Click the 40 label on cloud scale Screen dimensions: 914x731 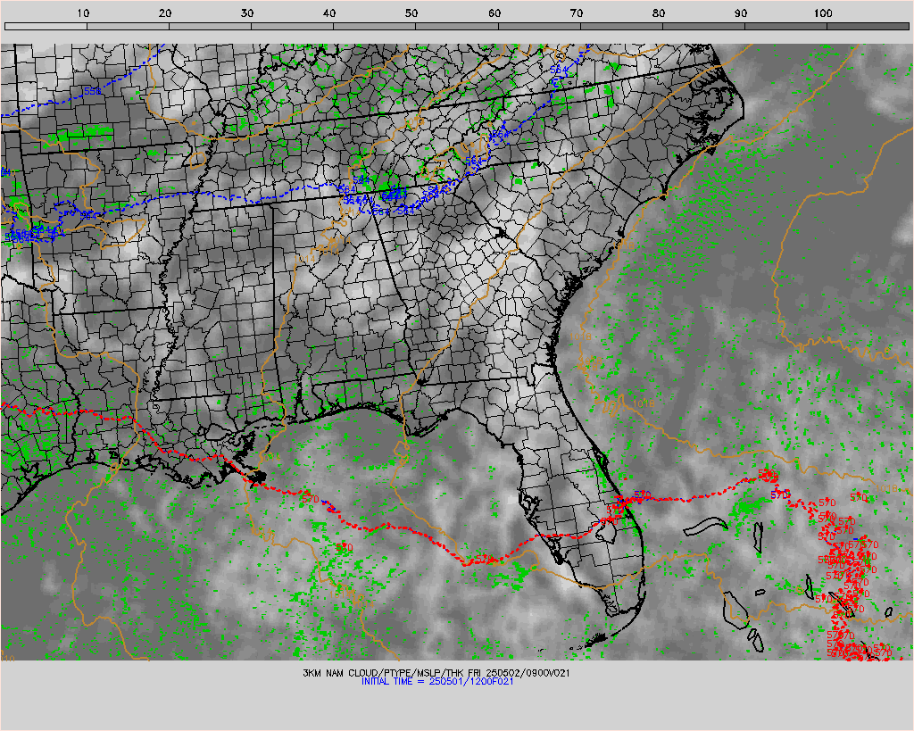tap(329, 12)
